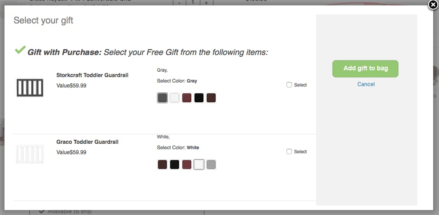Pick the cherry red Storkcraft color swatch

click(187, 98)
